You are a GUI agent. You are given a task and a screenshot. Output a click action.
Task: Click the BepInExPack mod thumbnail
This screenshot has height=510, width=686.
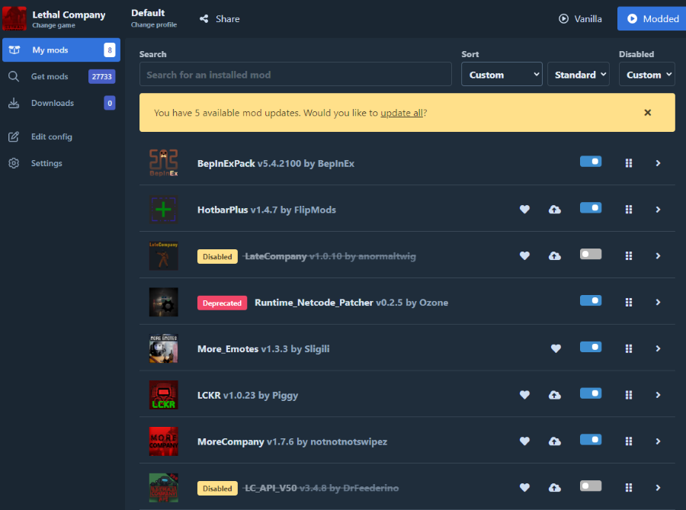[x=164, y=163]
